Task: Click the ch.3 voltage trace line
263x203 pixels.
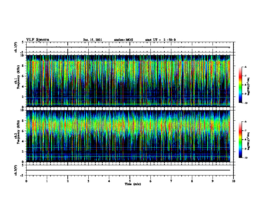Action: click(128, 170)
